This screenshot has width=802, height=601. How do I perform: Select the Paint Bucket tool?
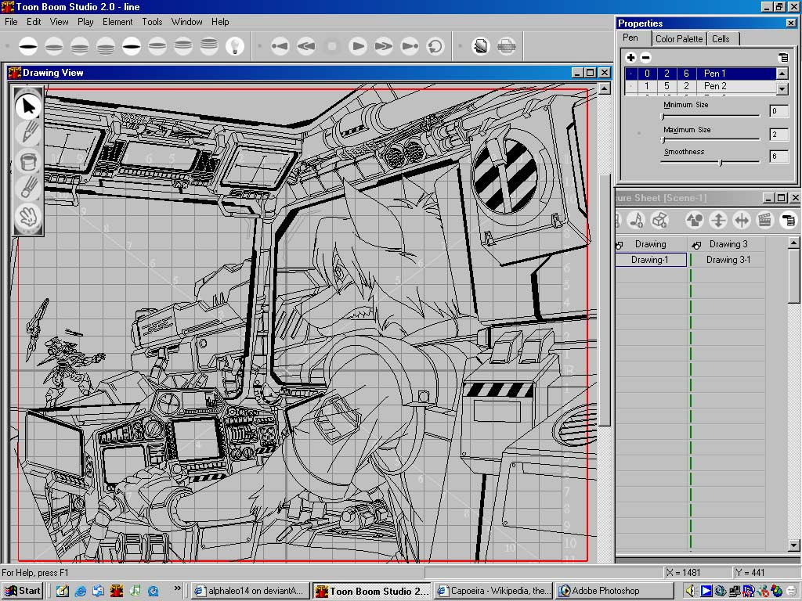[x=28, y=161]
